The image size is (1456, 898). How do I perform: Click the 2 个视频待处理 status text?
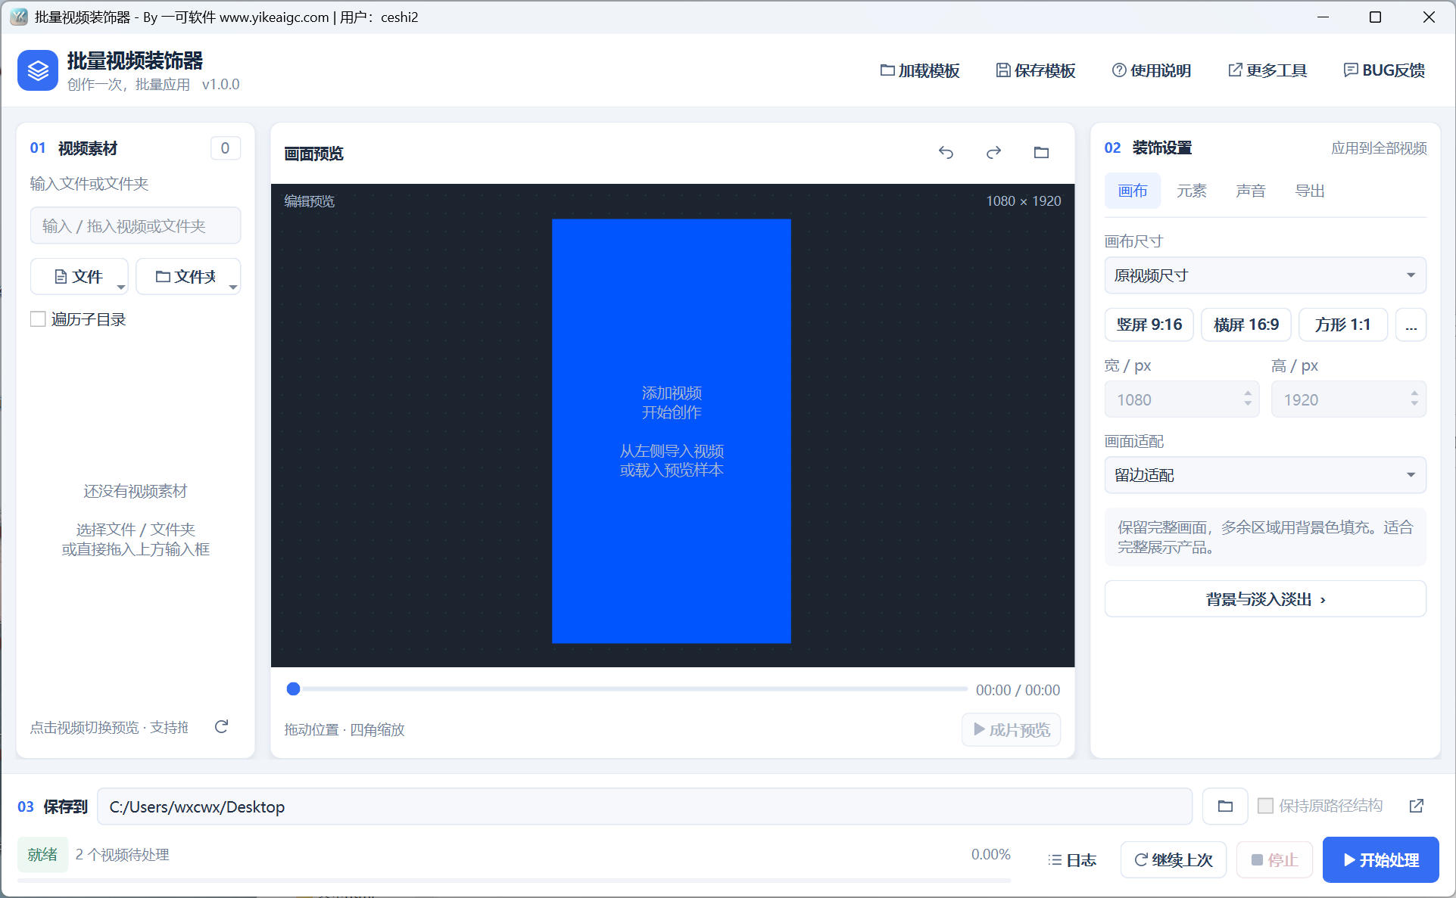point(122,855)
